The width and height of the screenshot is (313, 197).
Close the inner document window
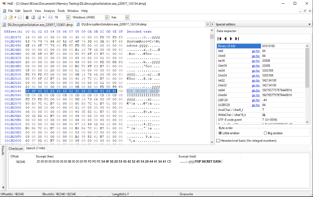[310, 11]
